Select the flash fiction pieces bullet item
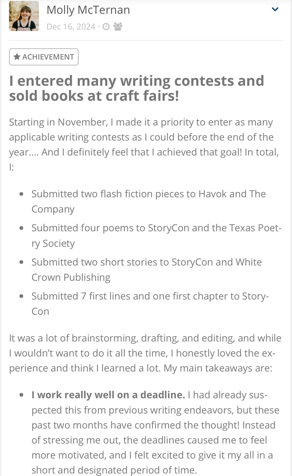This screenshot has width=292, height=476. [x=149, y=201]
